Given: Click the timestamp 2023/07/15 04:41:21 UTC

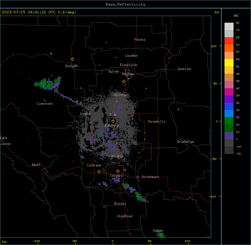Looking at the screenshot, I should click(29, 12).
